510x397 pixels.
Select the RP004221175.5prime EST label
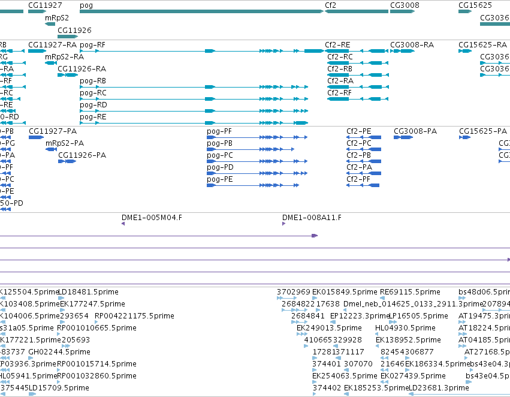coord(134,316)
